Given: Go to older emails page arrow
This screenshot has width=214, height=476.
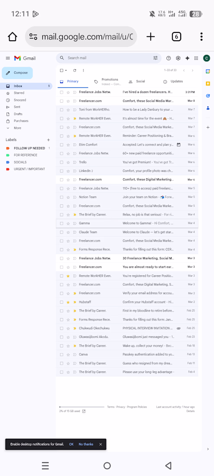Looking at the screenshot, I should pyautogui.click(x=192, y=71).
